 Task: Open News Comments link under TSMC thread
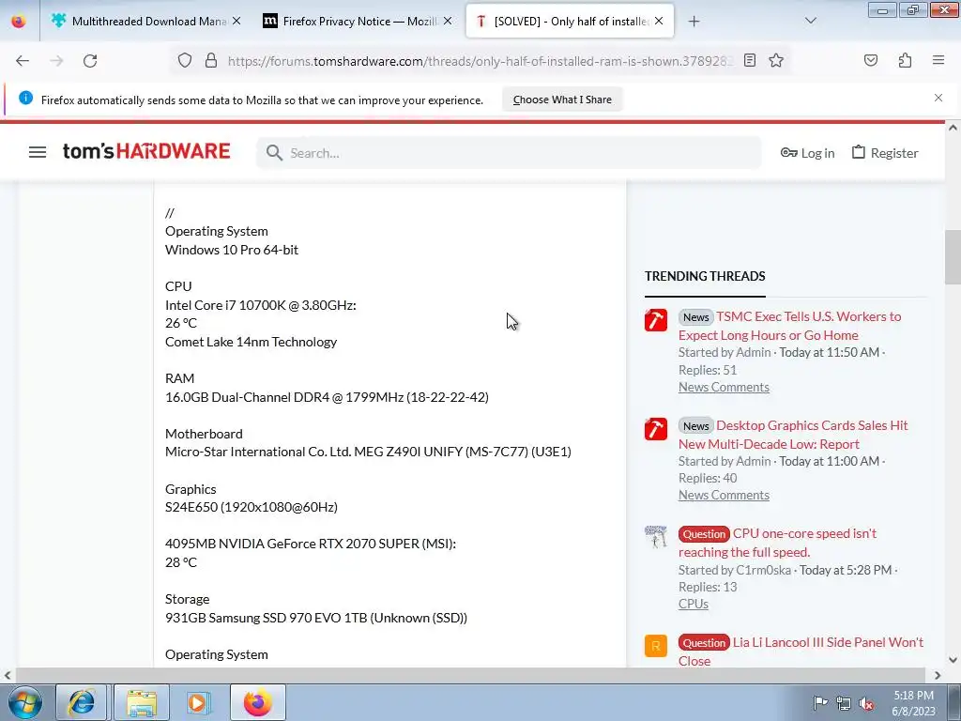724,387
